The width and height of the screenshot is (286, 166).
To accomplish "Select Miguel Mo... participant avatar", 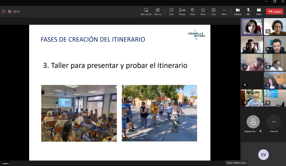I will pos(253,122).
